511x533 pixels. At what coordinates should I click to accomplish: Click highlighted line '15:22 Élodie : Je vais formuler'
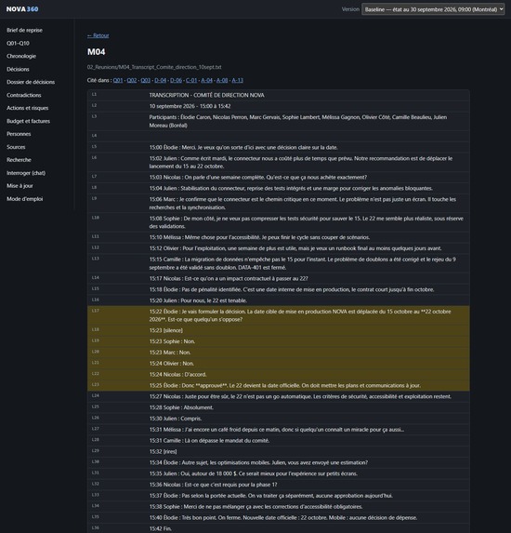point(279,315)
